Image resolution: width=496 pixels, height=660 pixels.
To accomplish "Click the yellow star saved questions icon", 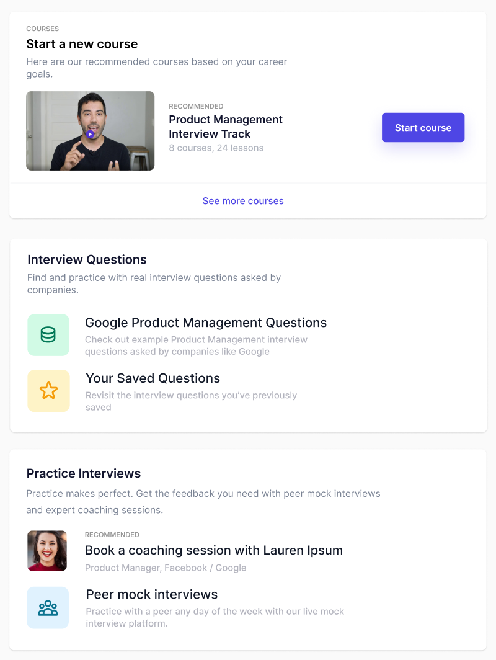I will pos(48,391).
